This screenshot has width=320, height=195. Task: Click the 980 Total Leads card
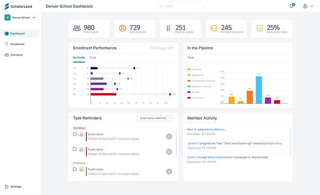tap(89, 29)
